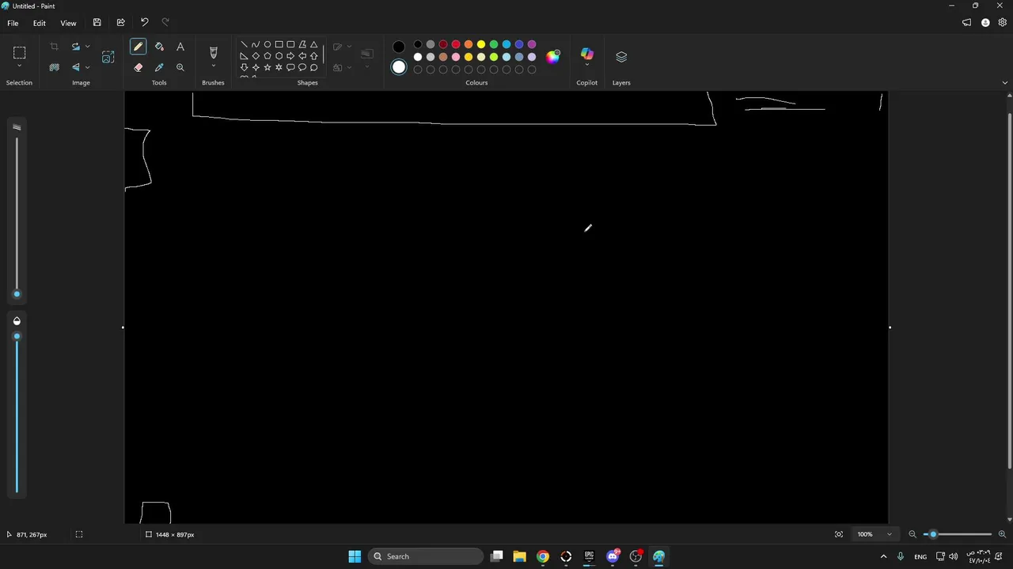This screenshot has width=1013, height=569.
Task: Select Colour 2 white swatch
Action: [399, 67]
